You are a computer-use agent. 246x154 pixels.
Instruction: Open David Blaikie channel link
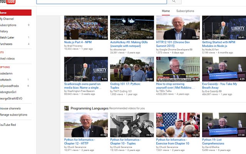[x=212, y=147]
